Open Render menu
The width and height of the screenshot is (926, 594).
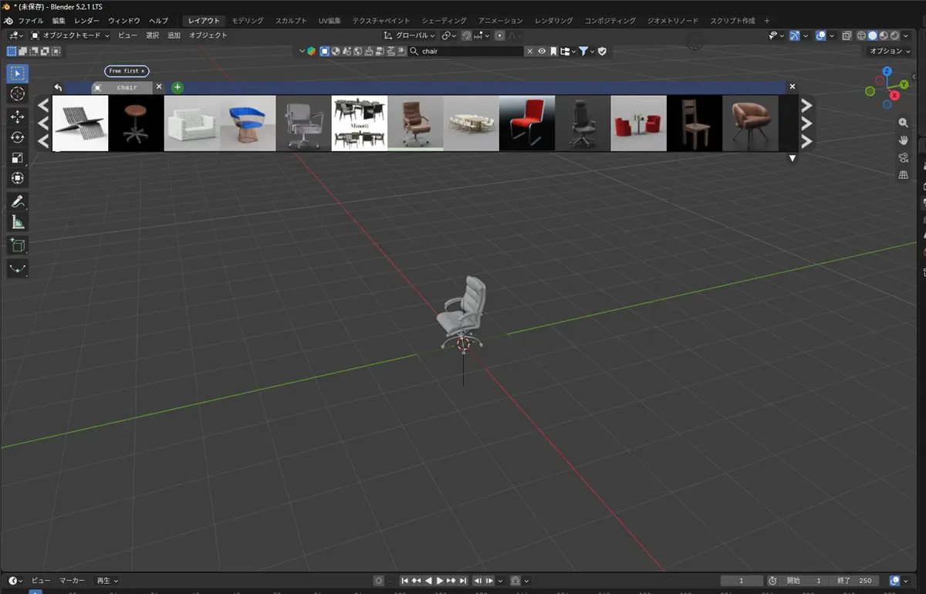87,21
